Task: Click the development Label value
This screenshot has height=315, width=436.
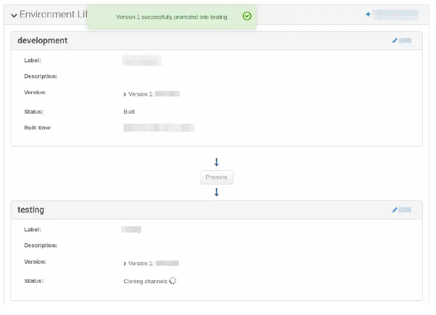Action: point(141,61)
